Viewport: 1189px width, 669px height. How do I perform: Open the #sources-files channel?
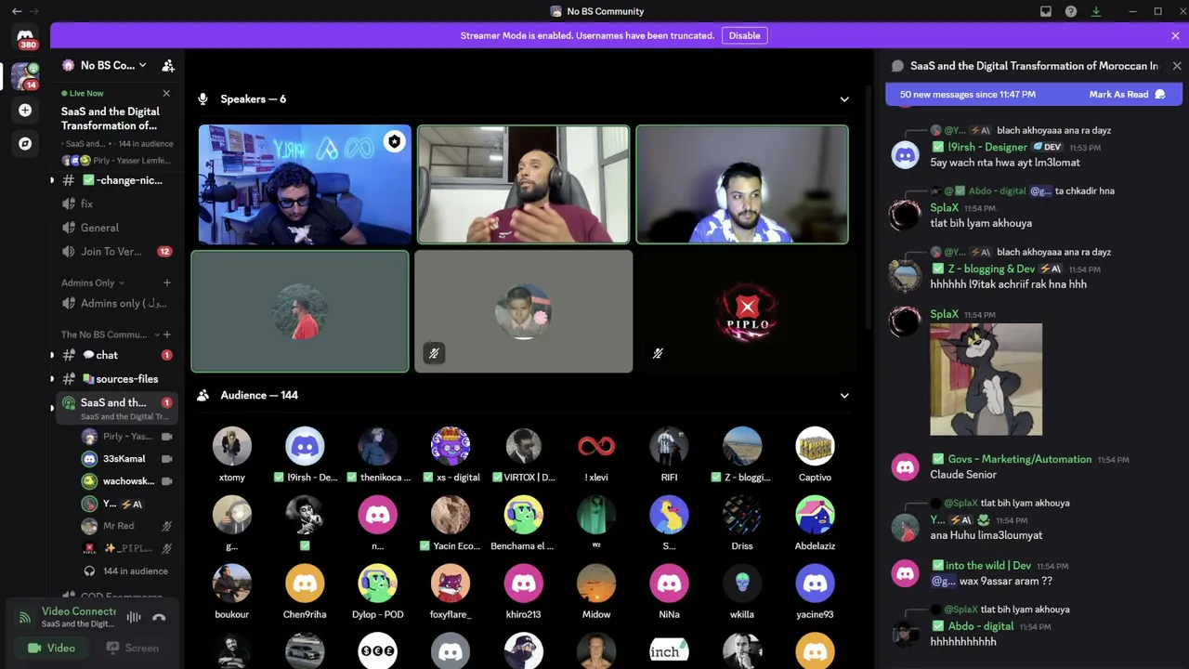click(117, 379)
